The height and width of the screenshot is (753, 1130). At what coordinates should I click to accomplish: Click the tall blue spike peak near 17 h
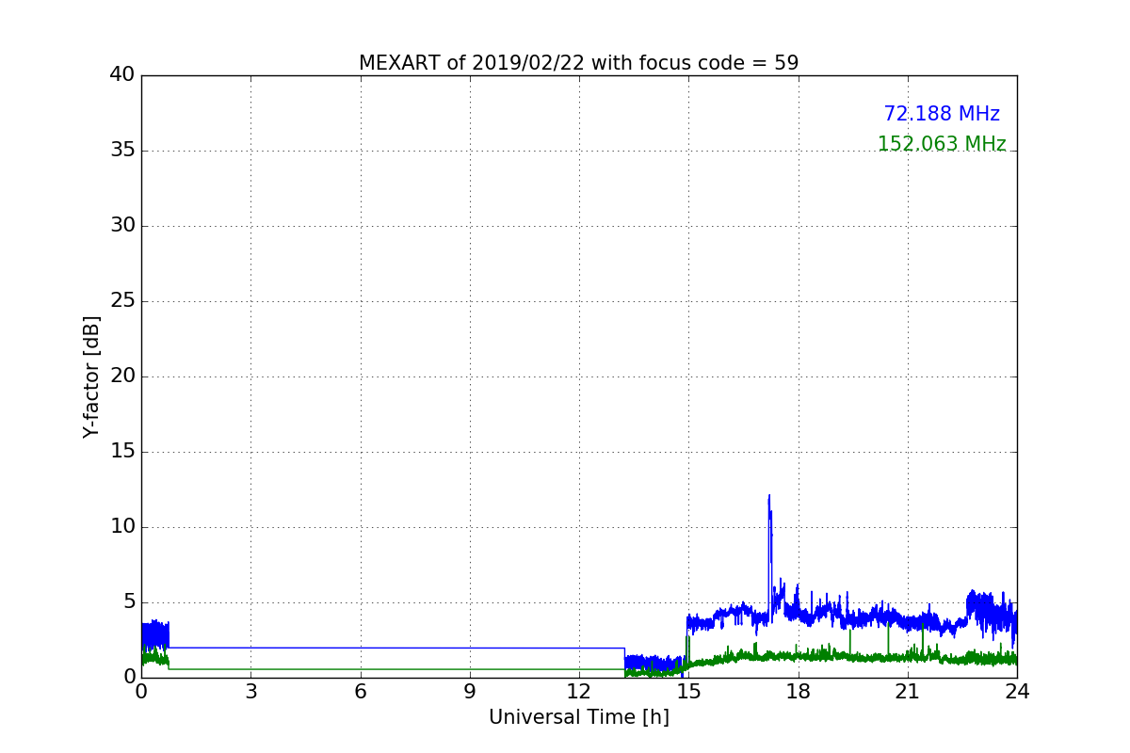[768, 497]
